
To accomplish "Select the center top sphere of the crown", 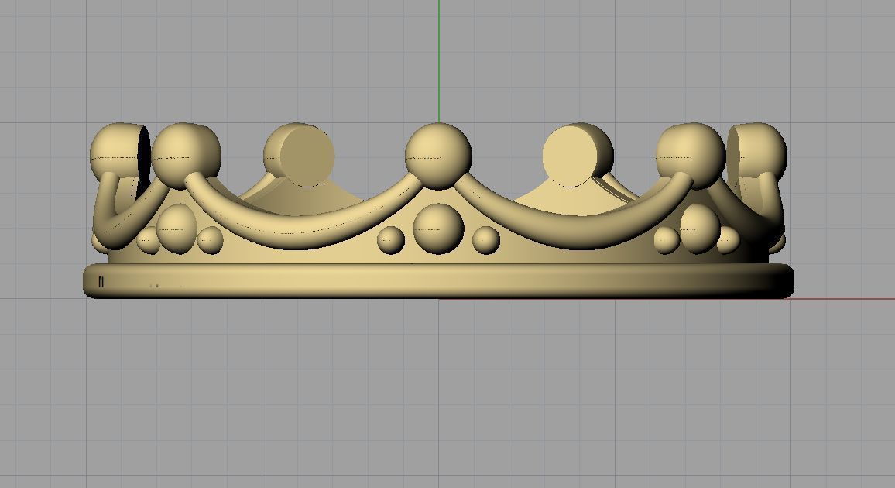I will coord(438,156).
